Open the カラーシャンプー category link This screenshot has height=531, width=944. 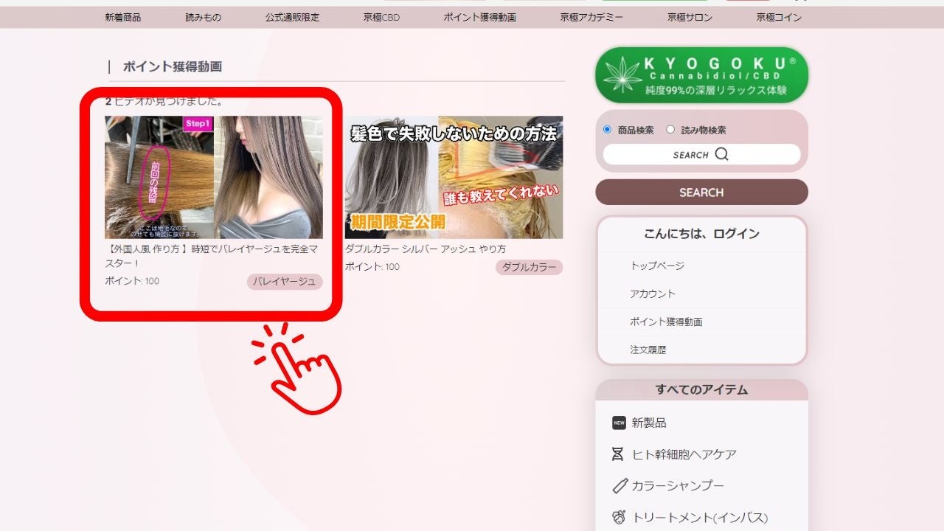(678, 486)
